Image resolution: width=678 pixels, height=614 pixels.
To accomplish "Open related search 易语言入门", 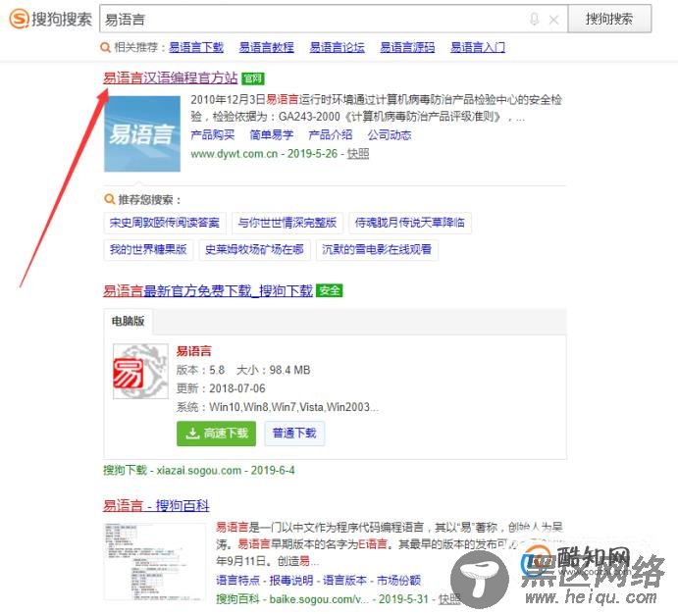I will (x=478, y=47).
